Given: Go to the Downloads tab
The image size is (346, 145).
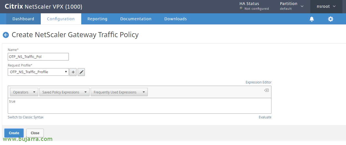Looking at the screenshot, I should [x=175, y=19].
